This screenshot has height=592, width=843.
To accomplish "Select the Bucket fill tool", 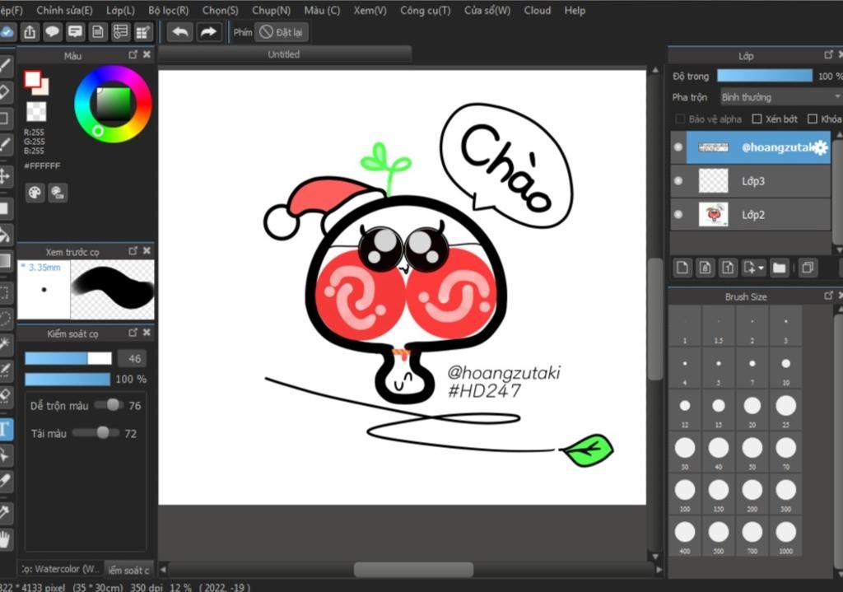I will 6,235.
